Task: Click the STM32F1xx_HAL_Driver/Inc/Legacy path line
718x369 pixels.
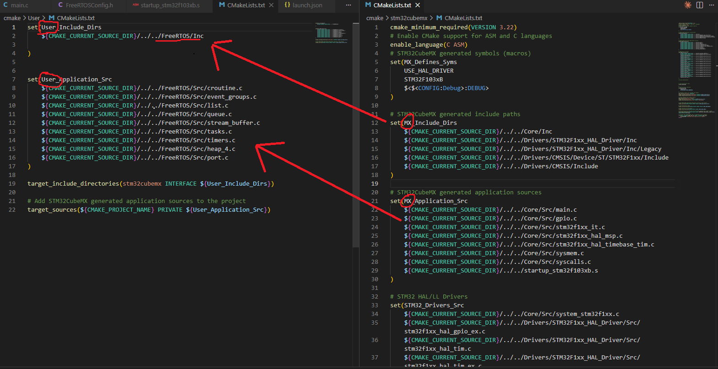Action: 533,149
